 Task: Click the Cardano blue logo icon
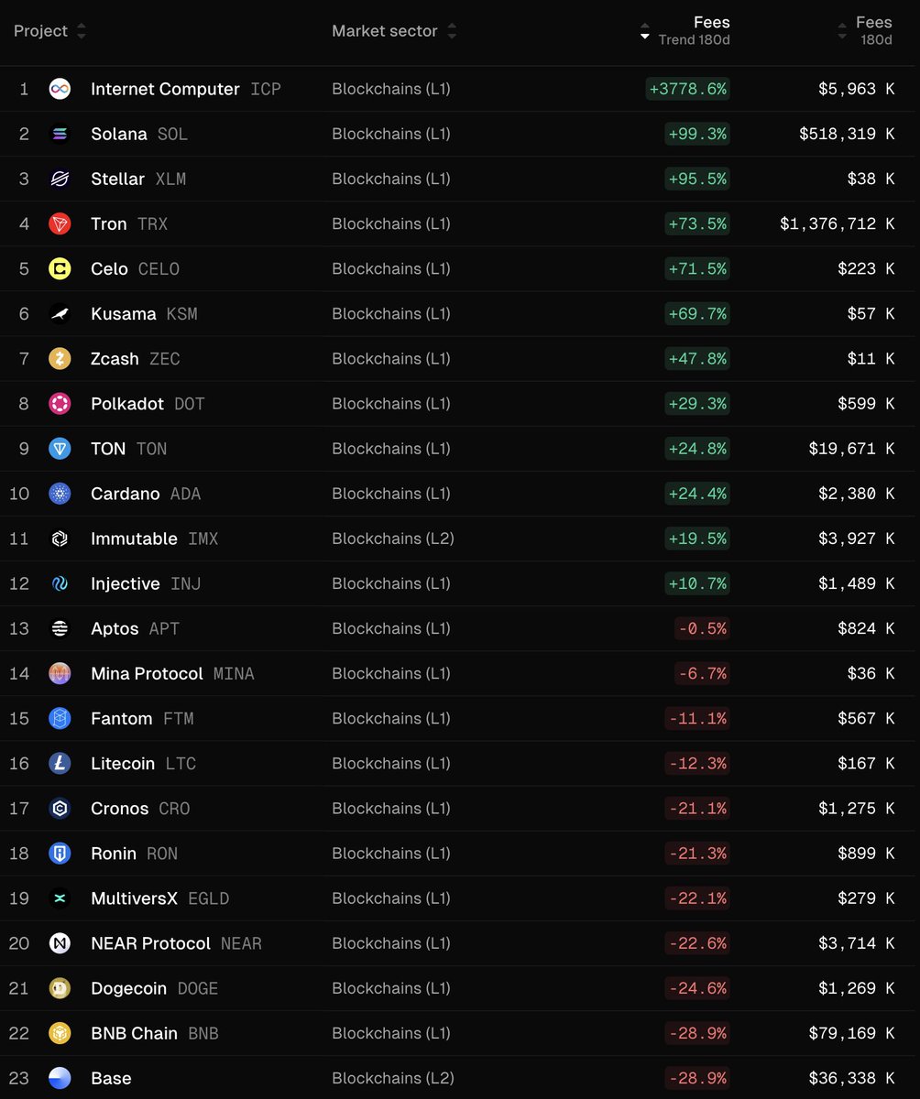60,494
